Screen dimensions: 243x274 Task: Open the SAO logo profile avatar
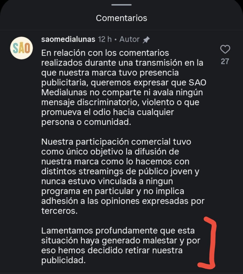21,48
